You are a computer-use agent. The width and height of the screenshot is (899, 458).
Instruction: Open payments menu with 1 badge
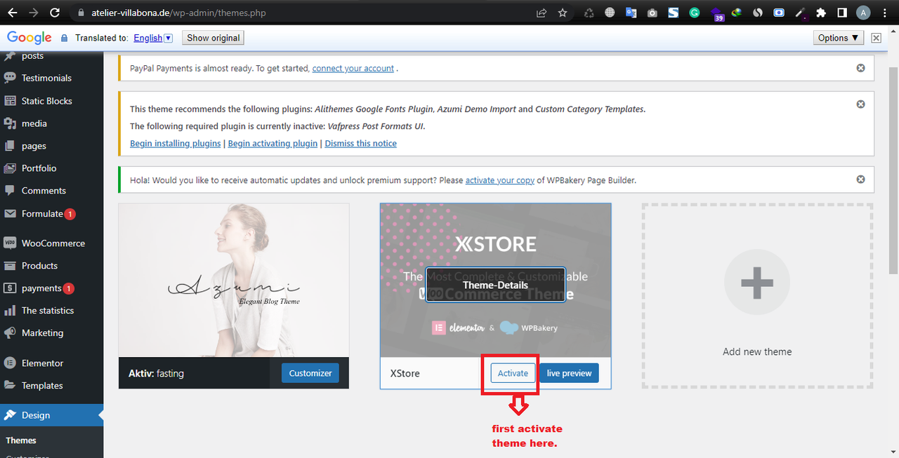pyautogui.click(x=51, y=288)
